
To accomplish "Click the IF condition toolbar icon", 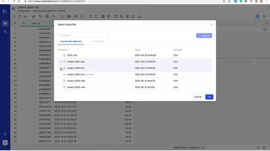I will (91, 16).
